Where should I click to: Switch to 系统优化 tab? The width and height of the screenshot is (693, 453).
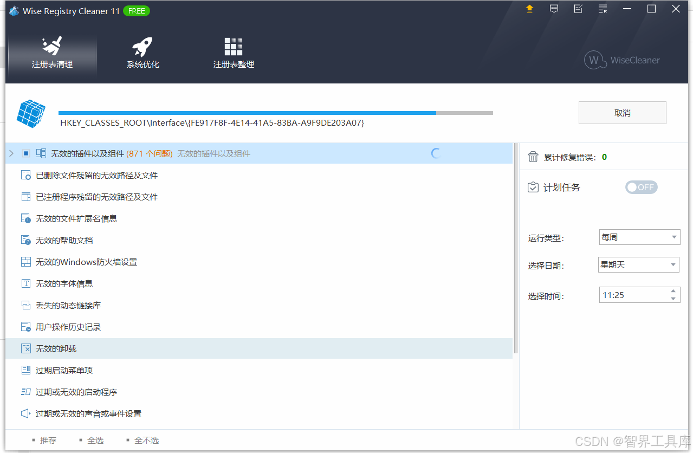143,53
